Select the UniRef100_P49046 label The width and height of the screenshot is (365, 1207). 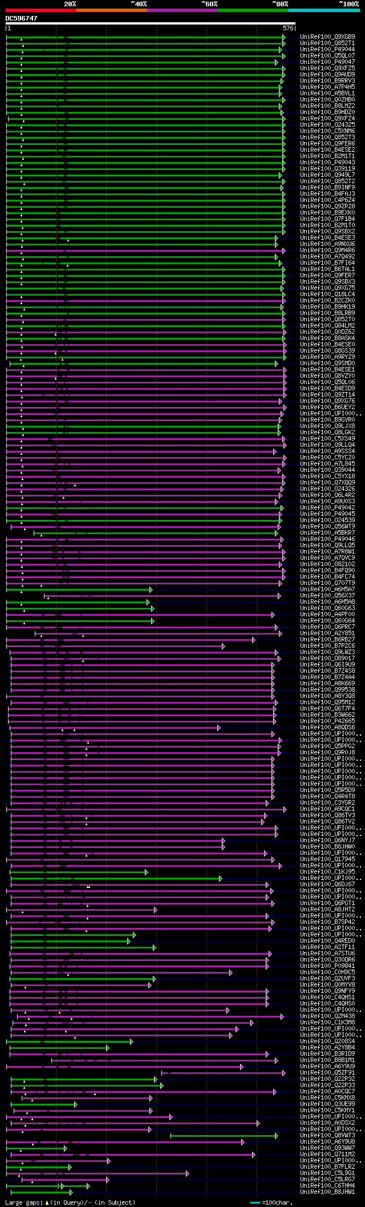[x=327, y=539]
